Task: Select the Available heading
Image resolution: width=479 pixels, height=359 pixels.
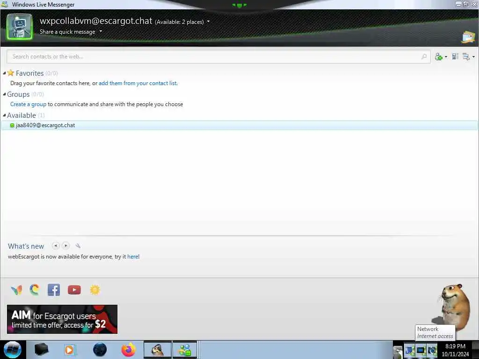Action: (22, 115)
